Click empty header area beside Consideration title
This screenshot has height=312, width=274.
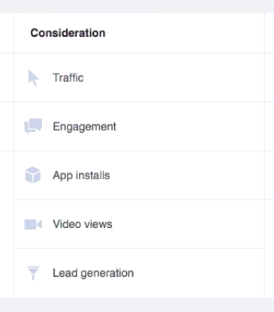(x=185, y=33)
